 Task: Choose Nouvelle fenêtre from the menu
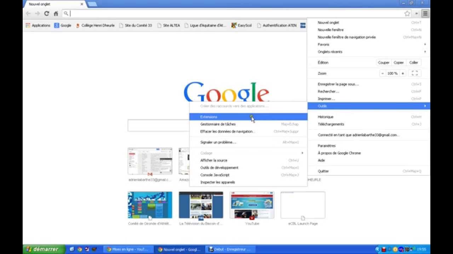(368, 30)
